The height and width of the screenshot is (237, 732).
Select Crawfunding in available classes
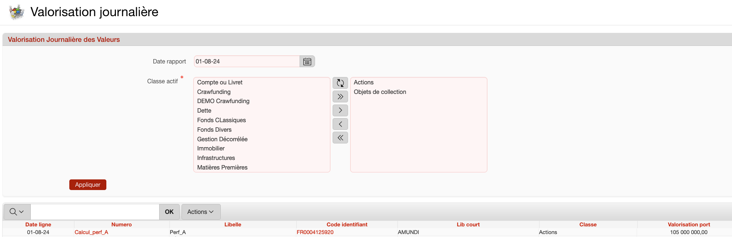click(214, 92)
